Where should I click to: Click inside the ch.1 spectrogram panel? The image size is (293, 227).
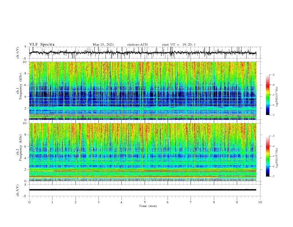[142, 91]
